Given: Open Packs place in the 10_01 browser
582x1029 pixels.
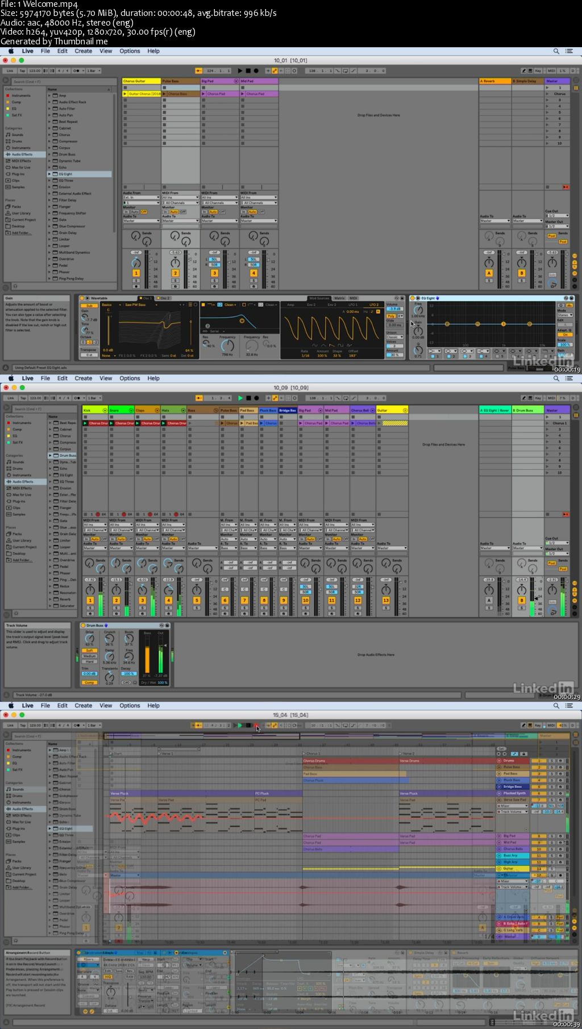Looking at the screenshot, I should tap(16, 207).
